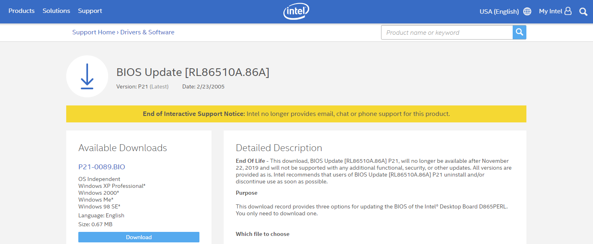Image resolution: width=593 pixels, height=244 pixels.
Task: Click the Windows 2000* entry
Action: 98,193
